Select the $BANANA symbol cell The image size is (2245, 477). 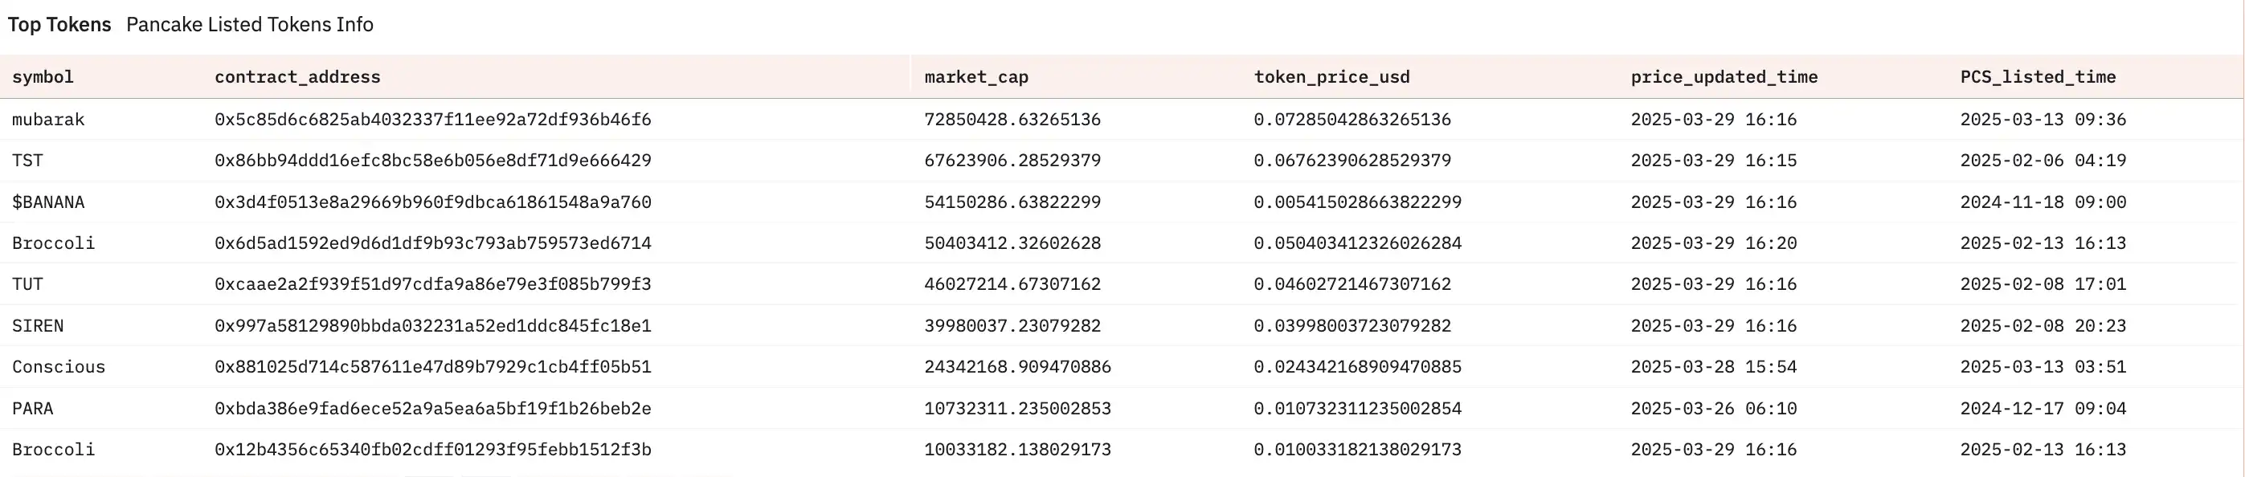pos(49,202)
